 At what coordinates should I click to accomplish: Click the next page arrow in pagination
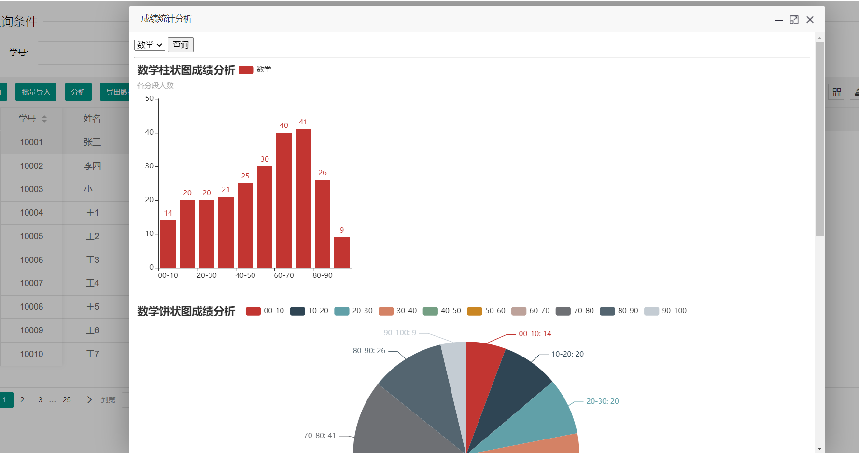tap(89, 399)
